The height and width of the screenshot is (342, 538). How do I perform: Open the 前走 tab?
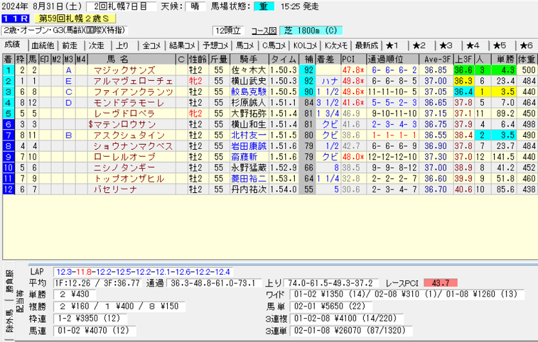69,45
